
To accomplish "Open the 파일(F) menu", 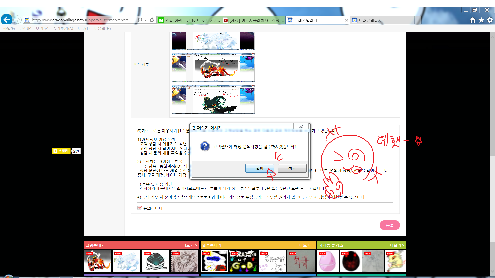I will tap(9, 28).
